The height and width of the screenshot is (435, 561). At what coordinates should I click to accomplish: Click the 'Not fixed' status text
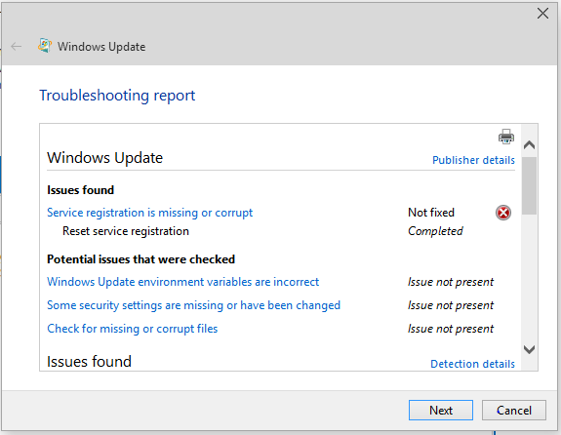pos(431,213)
